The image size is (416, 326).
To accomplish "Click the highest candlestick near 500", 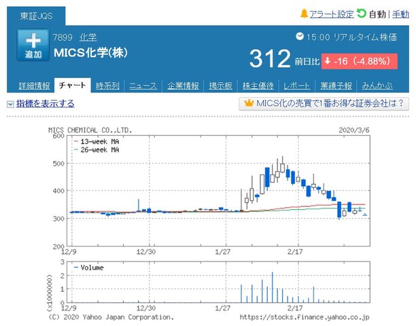I will (x=283, y=167).
